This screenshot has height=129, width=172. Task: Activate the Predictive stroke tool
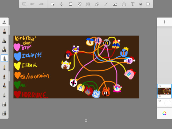point(106,4)
